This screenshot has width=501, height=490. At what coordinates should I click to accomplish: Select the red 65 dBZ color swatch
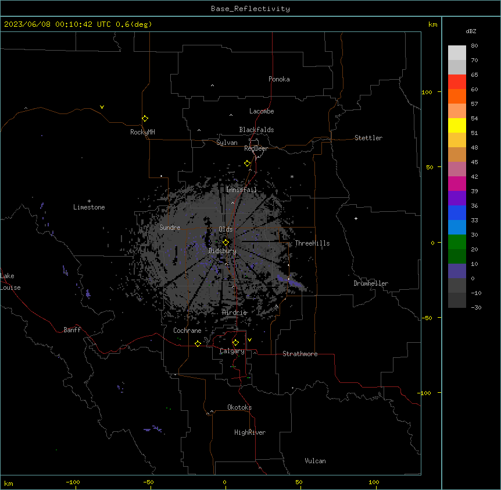pyautogui.click(x=457, y=81)
